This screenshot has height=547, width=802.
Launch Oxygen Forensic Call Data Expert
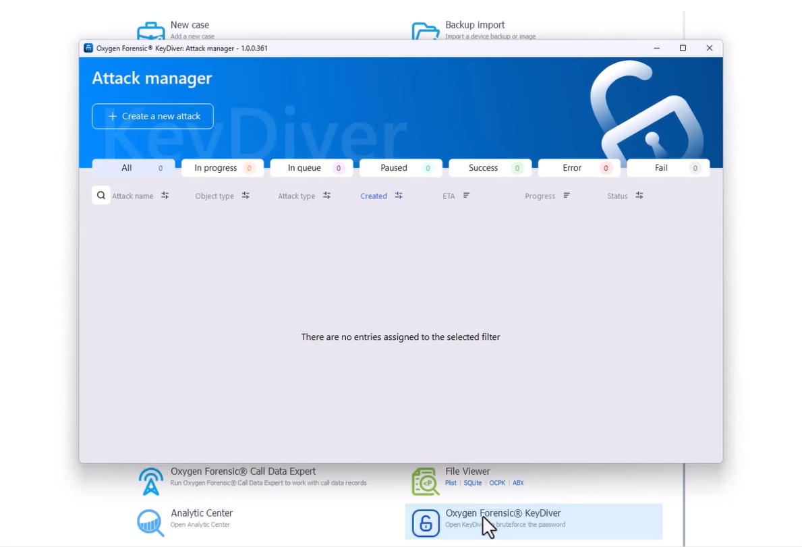pyautogui.click(x=243, y=471)
